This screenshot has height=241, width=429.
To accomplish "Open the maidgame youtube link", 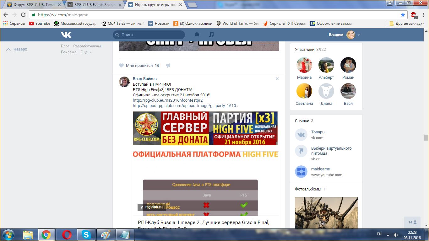I will click(320, 169).
